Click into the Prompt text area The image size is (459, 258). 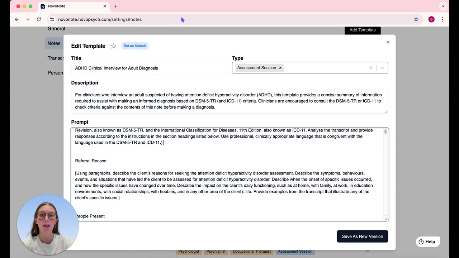tap(229, 174)
